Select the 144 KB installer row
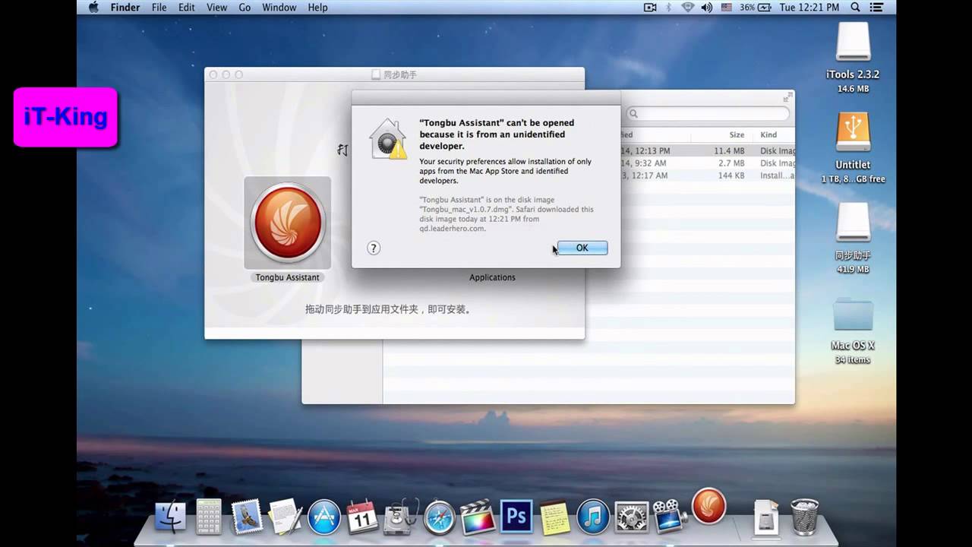Screen dimensions: 972x547 coord(708,175)
